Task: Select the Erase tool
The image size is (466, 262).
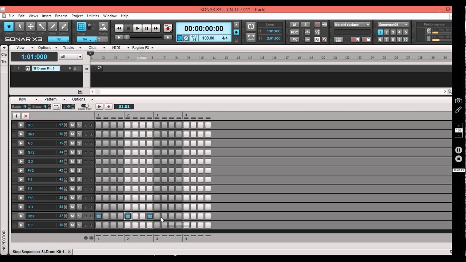Action: [64, 27]
